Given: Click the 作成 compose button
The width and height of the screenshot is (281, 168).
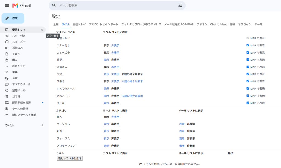Looking at the screenshot, I should pos(13,18).
